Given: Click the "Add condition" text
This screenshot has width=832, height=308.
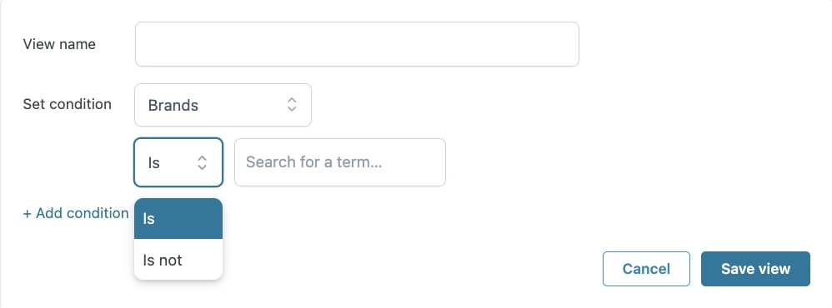Looking at the screenshot, I should [83, 213].
